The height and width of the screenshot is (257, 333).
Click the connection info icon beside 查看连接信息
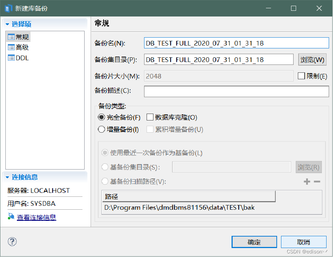tap(11, 216)
